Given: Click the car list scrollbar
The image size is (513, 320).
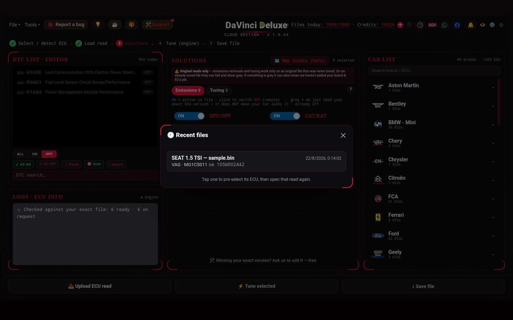Looking at the screenshot, I should [x=499, y=102].
